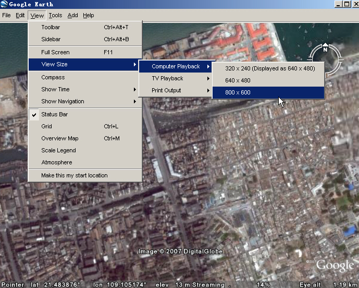
Task: Select 800 x 600 view size
Action: (x=238, y=92)
